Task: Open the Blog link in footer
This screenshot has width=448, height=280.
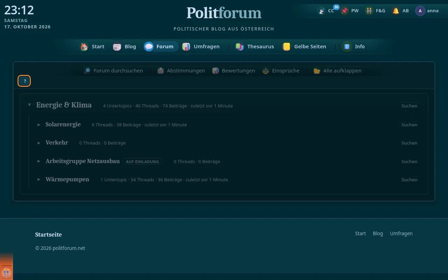Action: 378,233
